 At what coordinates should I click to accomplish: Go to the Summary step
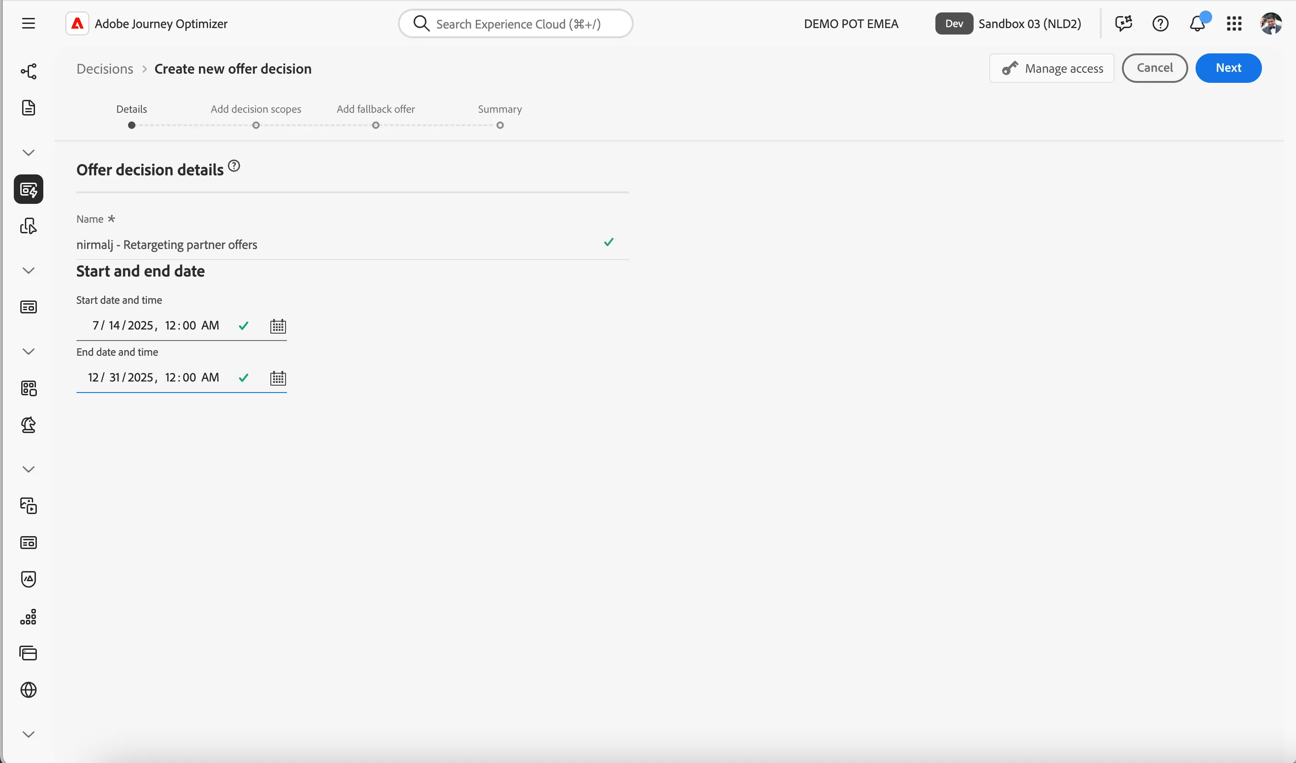tap(500, 116)
